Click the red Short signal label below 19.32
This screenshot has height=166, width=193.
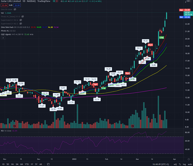click(150, 45)
